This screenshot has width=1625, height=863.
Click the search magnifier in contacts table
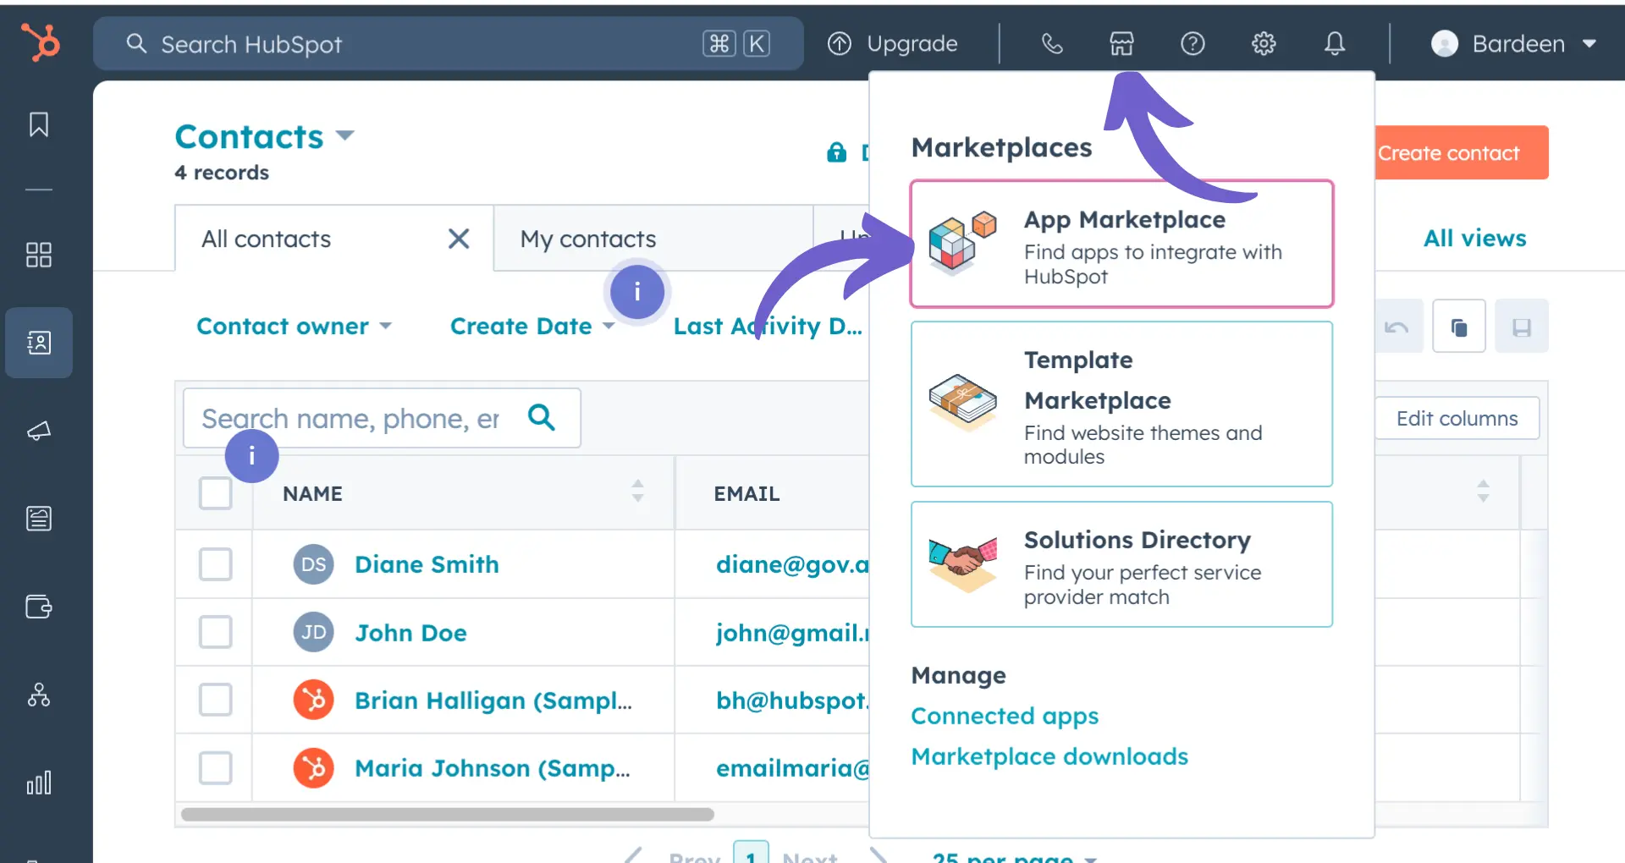point(542,416)
